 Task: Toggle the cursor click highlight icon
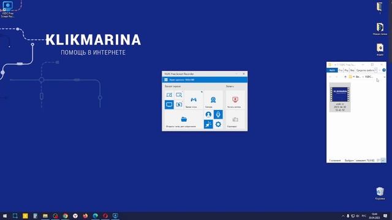tap(208, 124)
